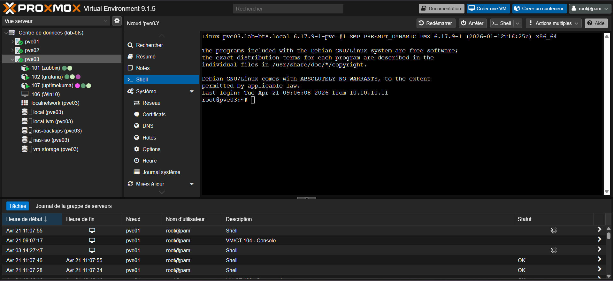Expand the pve01 node in the tree

[x=12, y=42]
